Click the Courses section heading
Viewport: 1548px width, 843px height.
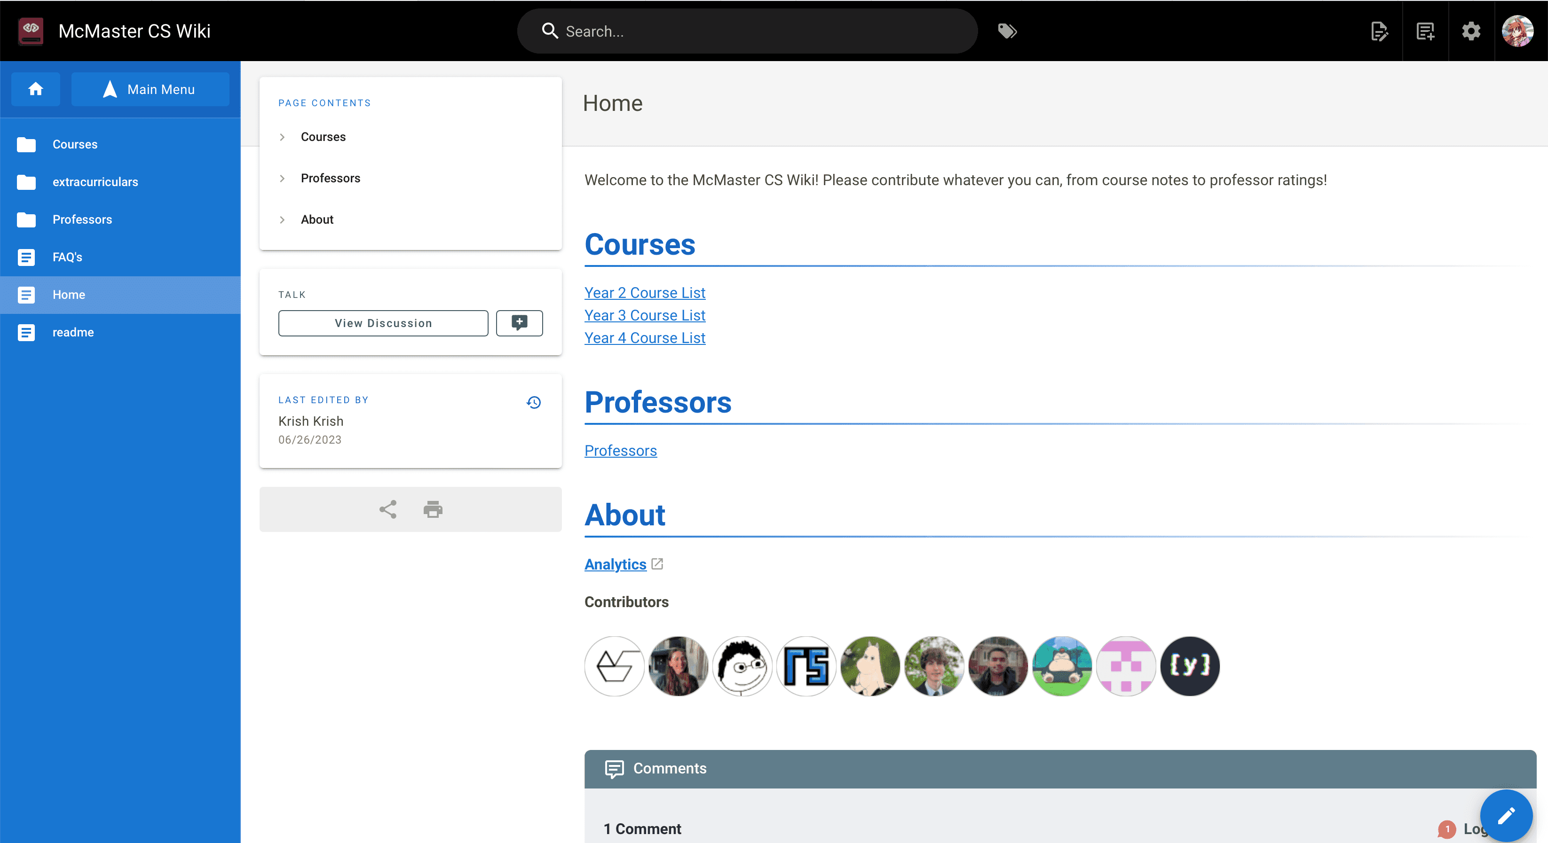pyautogui.click(x=640, y=244)
